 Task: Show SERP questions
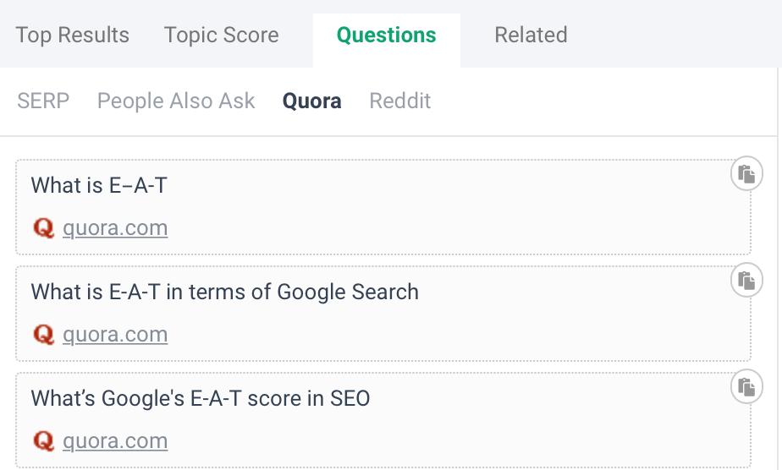pos(43,101)
